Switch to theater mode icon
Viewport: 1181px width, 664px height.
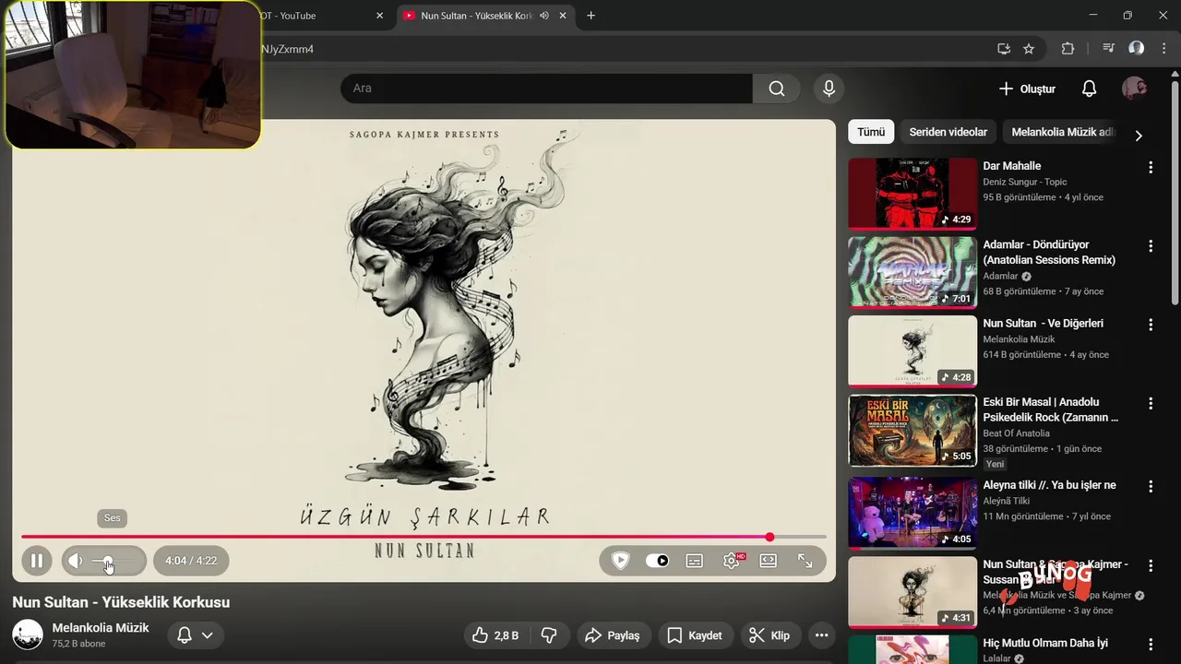[x=768, y=561]
